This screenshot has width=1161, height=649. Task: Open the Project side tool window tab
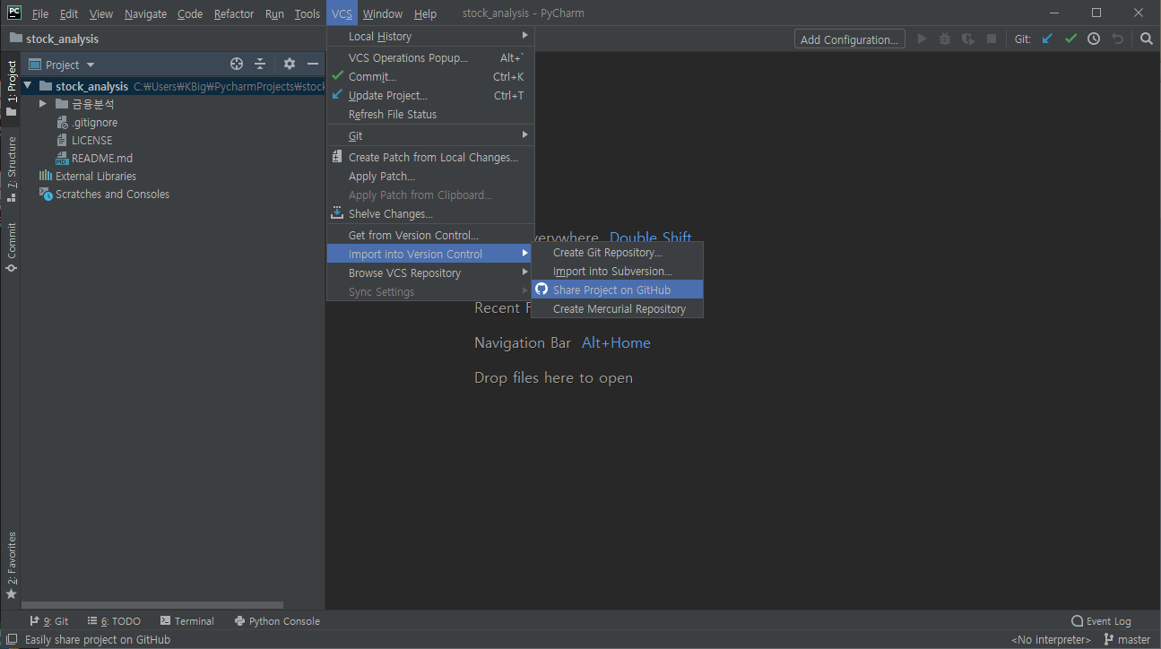pos(11,88)
